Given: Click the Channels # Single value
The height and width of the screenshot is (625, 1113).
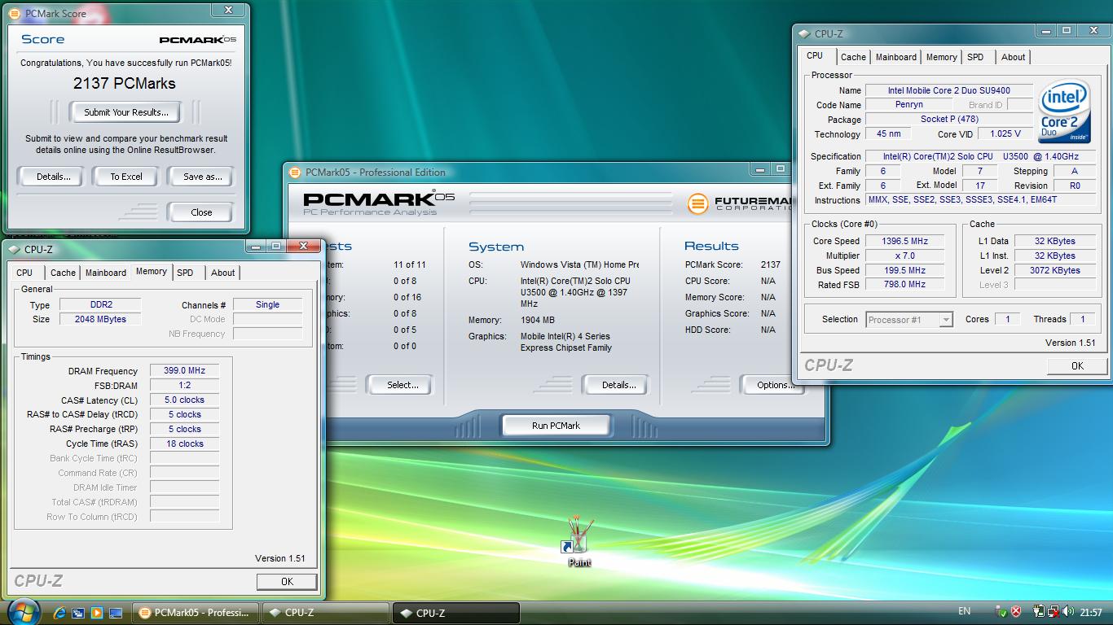Looking at the screenshot, I should click(267, 304).
